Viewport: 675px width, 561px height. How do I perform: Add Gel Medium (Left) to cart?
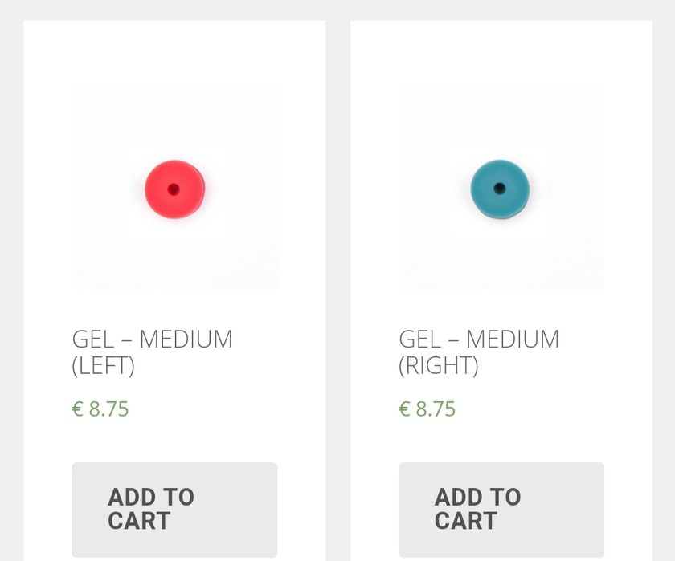coord(174,509)
